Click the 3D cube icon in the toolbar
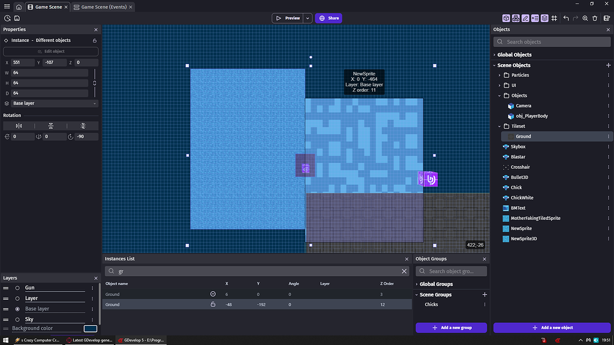 point(505,19)
